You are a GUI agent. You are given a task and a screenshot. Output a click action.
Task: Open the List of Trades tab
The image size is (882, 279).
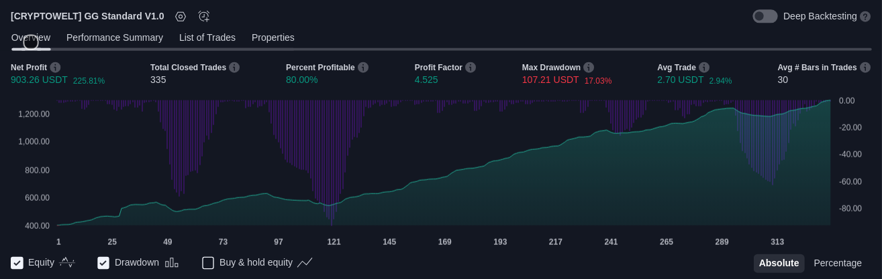click(x=207, y=38)
